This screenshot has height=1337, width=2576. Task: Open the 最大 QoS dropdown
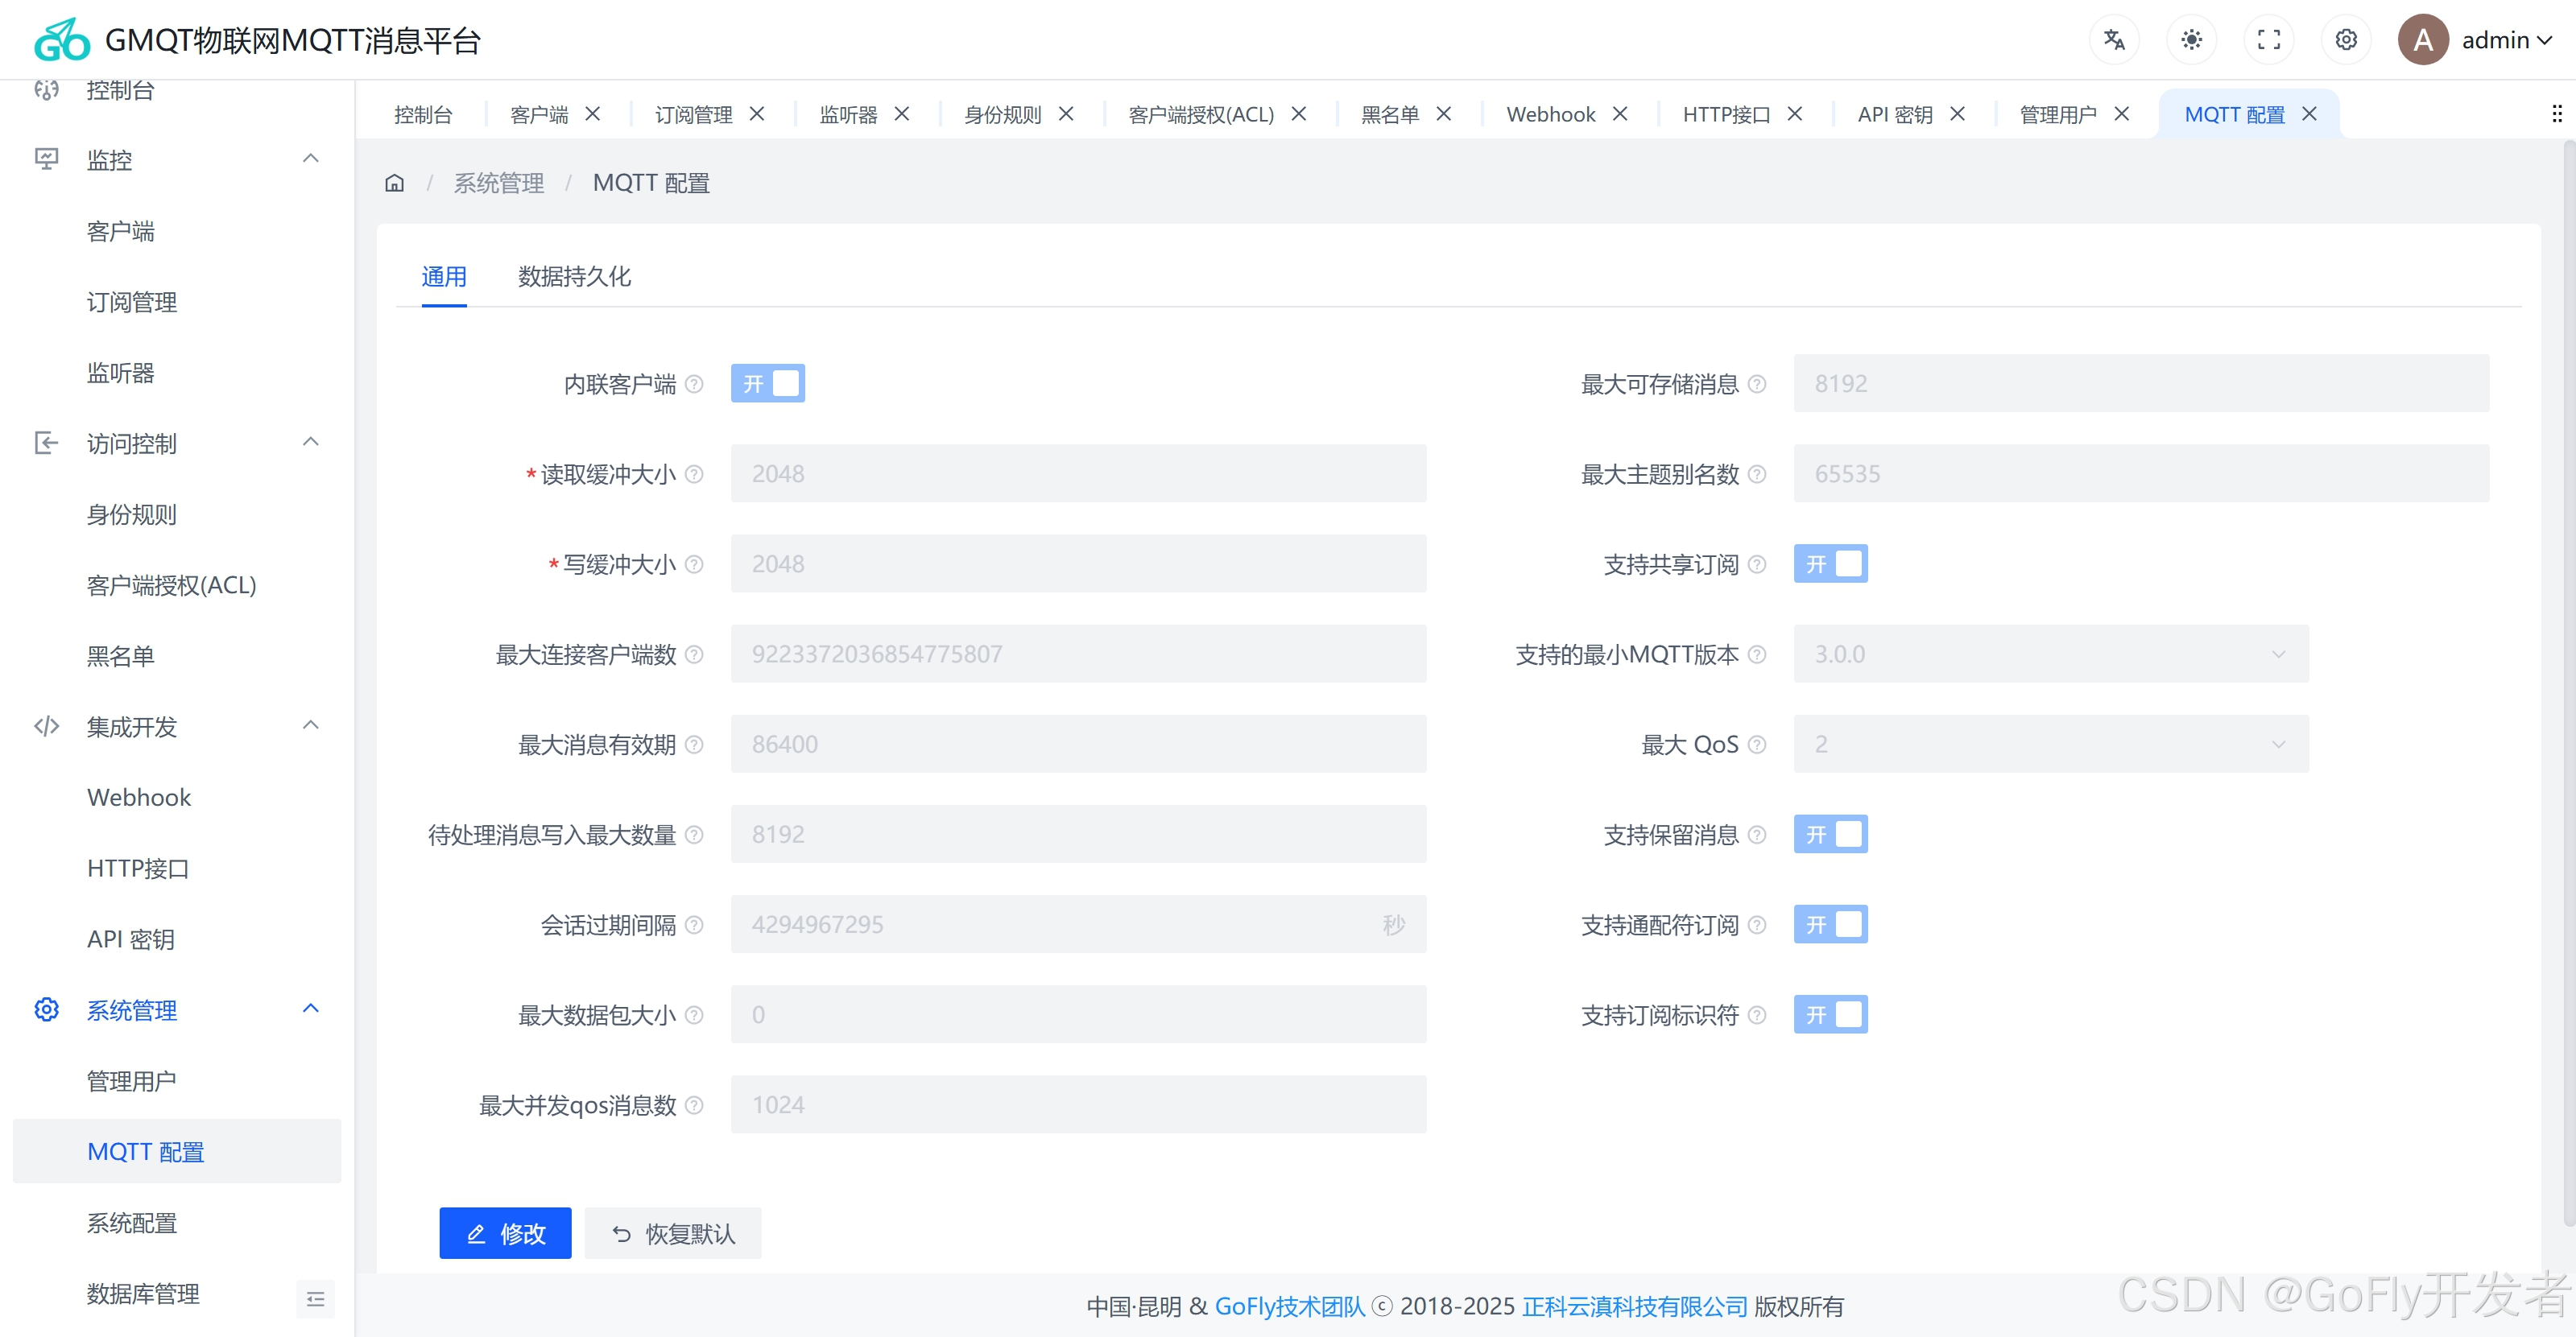point(2050,745)
